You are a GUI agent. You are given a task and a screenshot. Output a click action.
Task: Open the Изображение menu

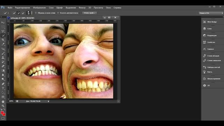(40, 8)
